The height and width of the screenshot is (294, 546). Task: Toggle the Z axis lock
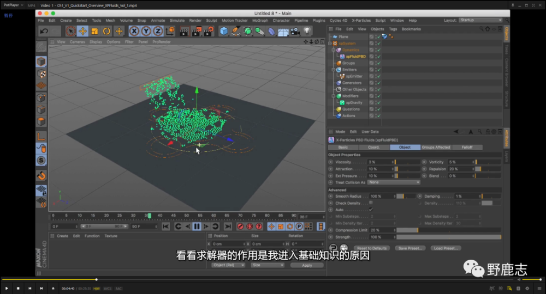(158, 31)
